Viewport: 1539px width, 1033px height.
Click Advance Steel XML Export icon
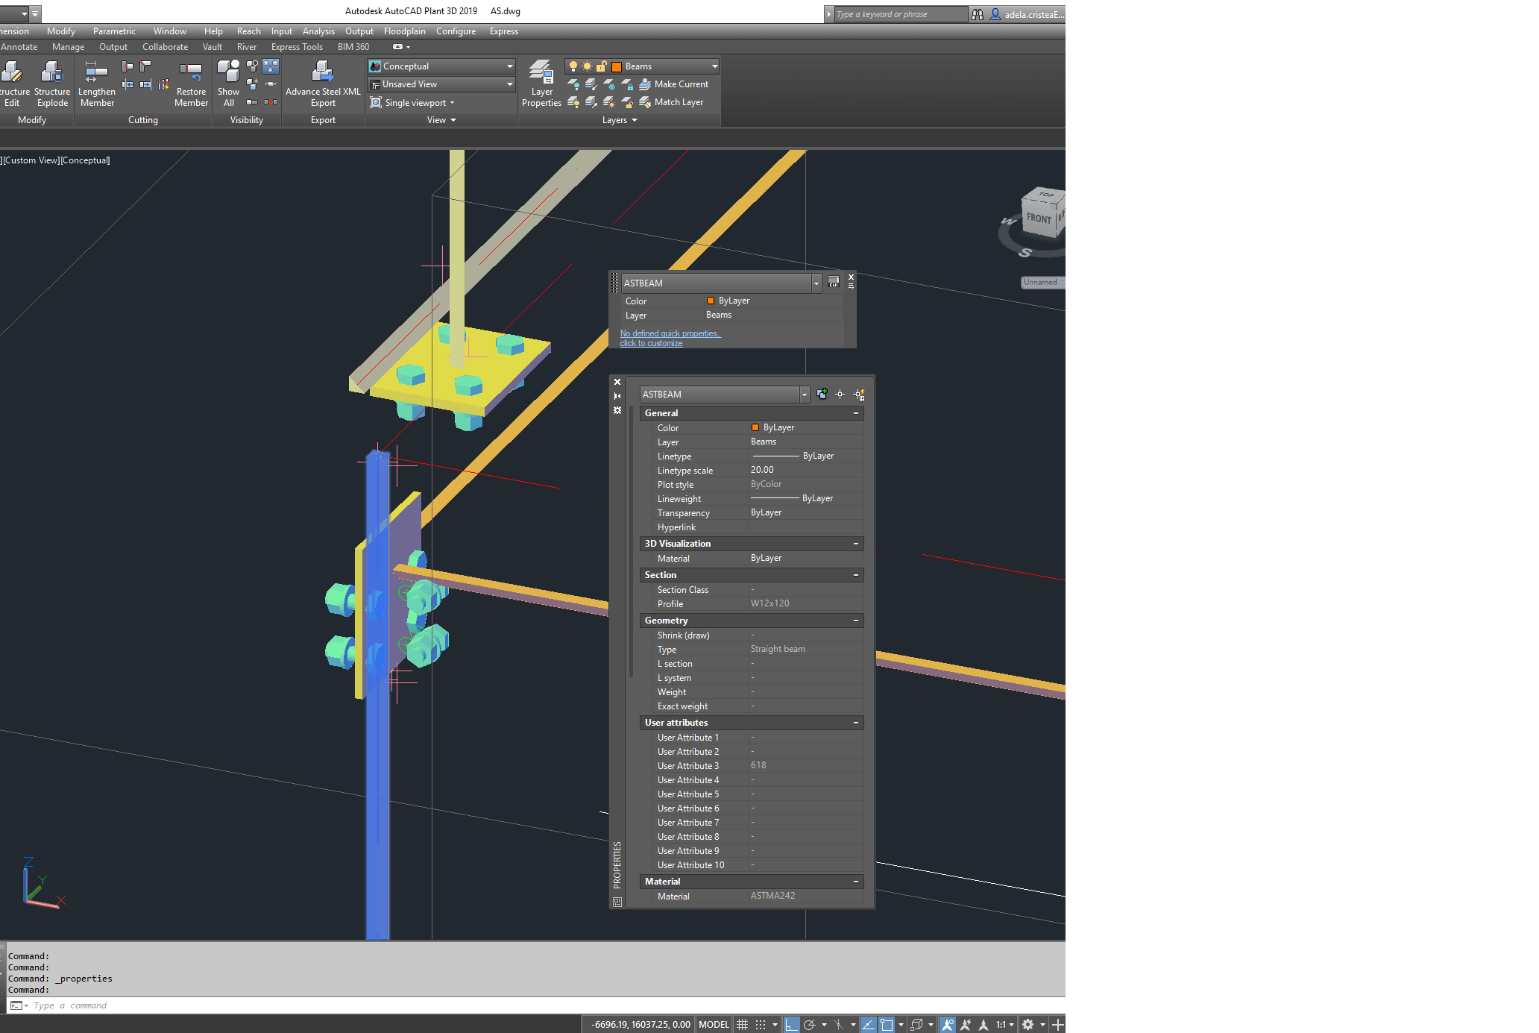point(322,73)
